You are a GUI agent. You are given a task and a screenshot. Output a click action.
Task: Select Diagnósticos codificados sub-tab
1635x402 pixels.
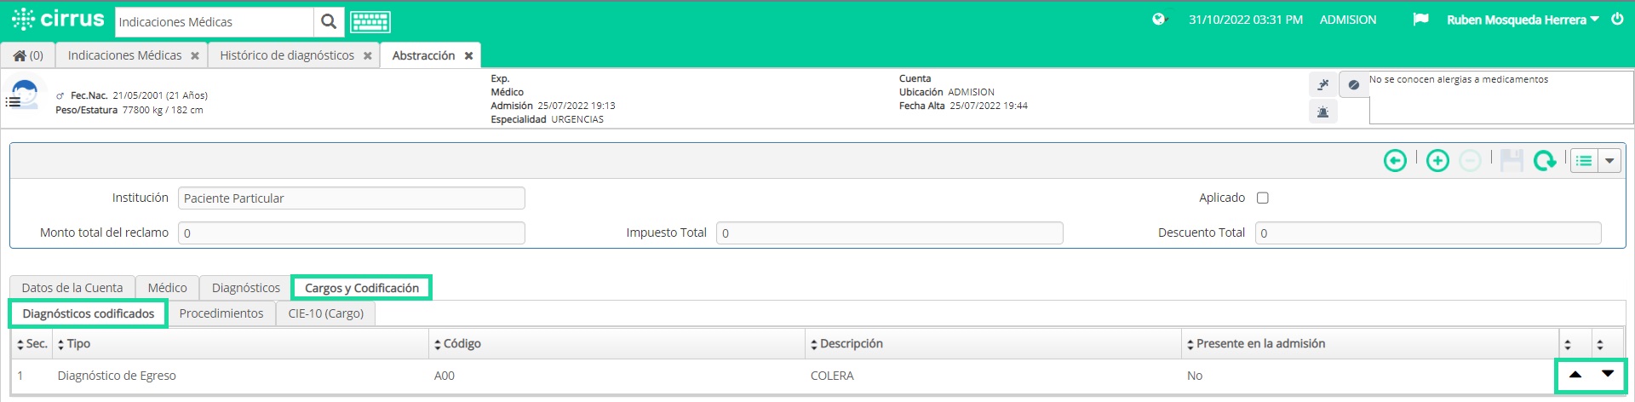[89, 313]
